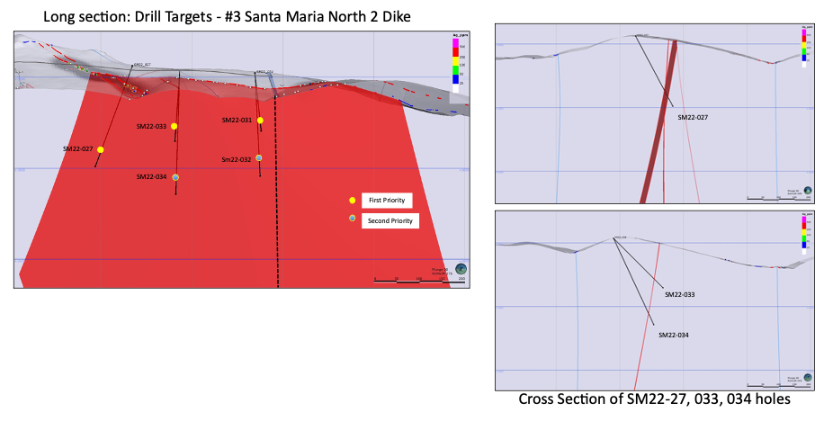Select the First Priority label box
Screen dimensions: 815x421
[x=387, y=200]
